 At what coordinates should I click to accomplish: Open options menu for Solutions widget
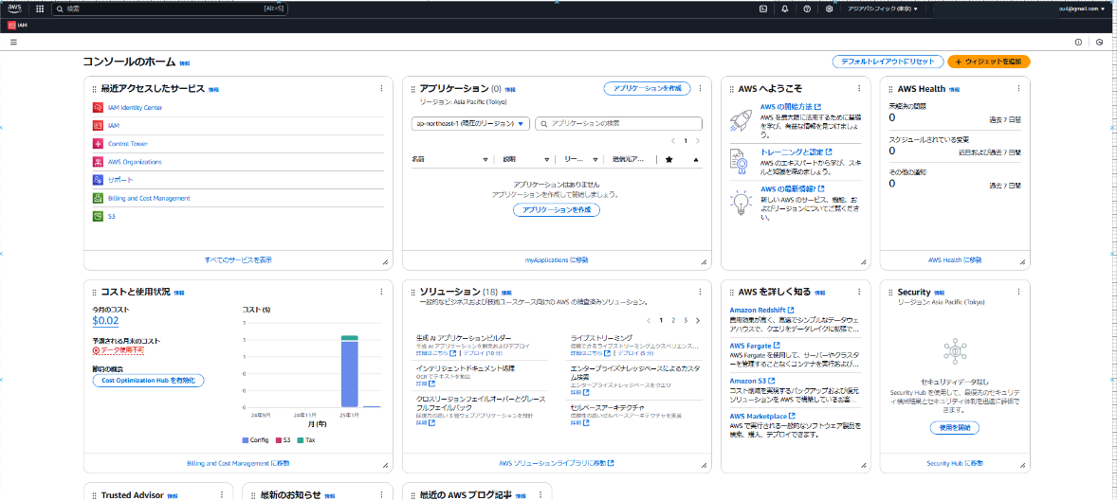pyautogui.click(x=700, y=293)
